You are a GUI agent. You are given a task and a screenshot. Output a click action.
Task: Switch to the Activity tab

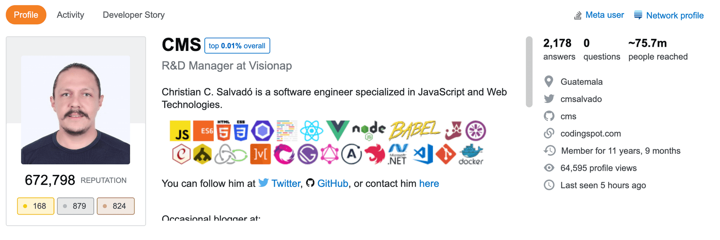[70, 15]
